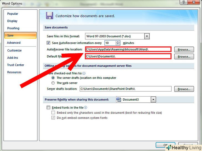The image size is (202, 151).
Task: Toggle Do not embed common system fonts
Action: [x=53, y=118]
